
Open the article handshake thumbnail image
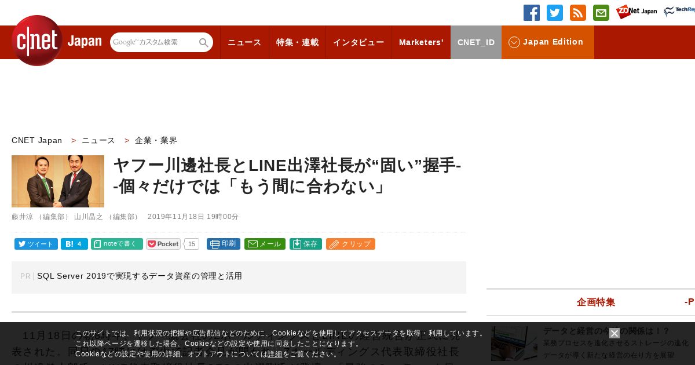pyautogui.click(x=58, y=181)
